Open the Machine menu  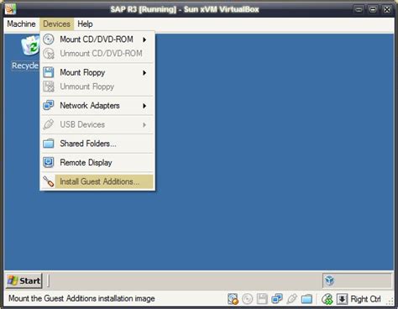[21, 24]
